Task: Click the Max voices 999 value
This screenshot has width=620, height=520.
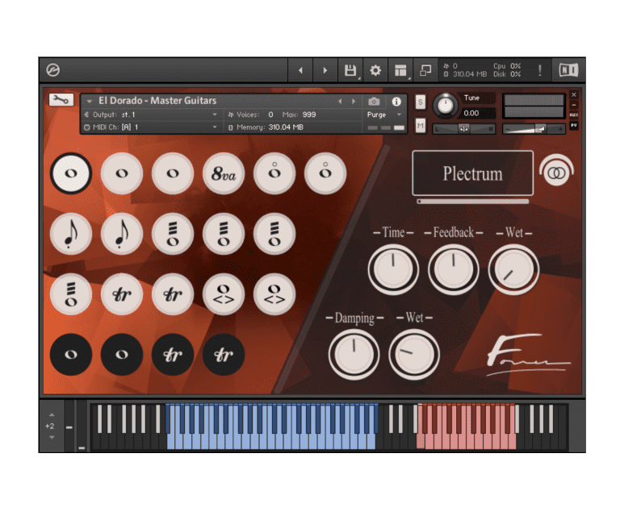Action: (x=309, y=114)
